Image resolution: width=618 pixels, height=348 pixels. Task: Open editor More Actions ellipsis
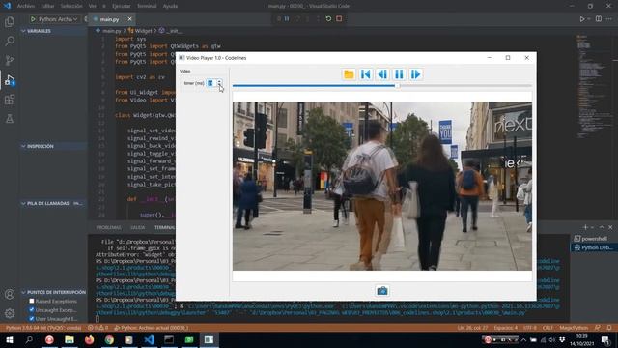click(609, 19)
